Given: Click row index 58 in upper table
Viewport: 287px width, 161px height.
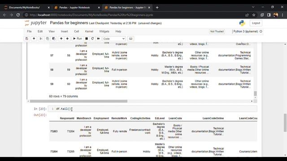Looking at the screenshot, I should (52, 70).
